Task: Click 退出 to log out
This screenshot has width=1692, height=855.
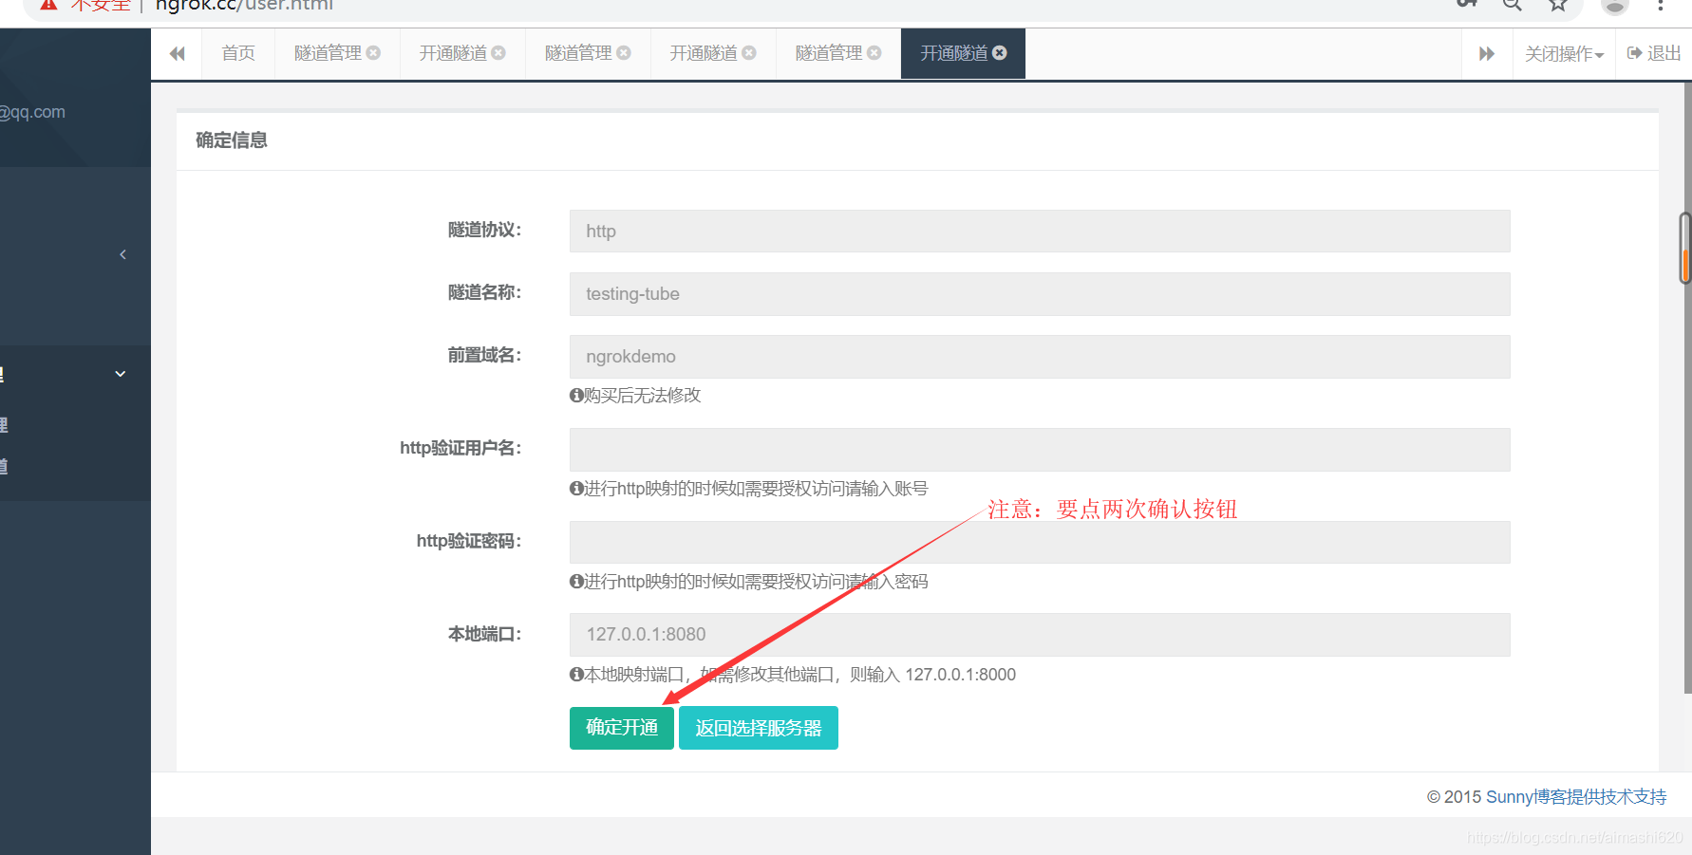Action: [1654, 53]
